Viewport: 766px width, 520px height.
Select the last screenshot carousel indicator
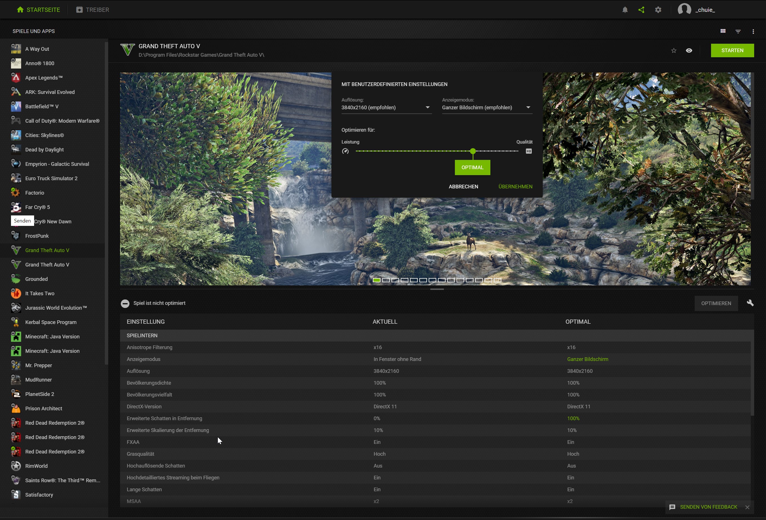point(497,280)
